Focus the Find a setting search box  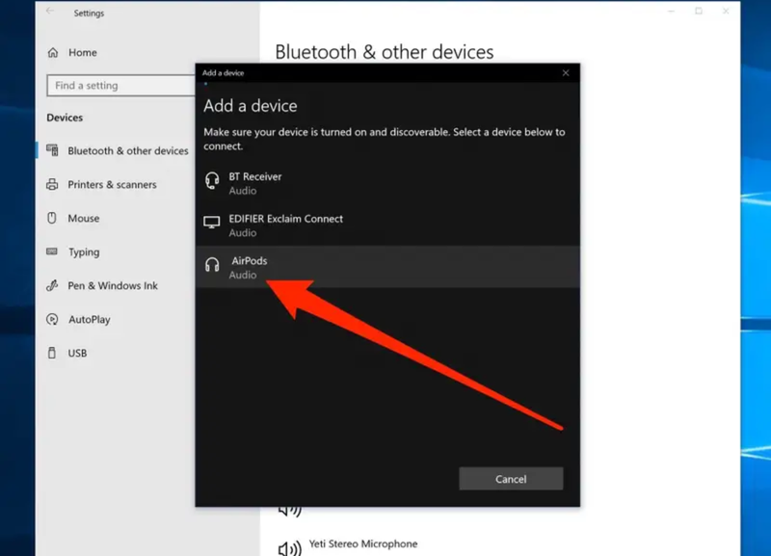click(x=121, y=86)
